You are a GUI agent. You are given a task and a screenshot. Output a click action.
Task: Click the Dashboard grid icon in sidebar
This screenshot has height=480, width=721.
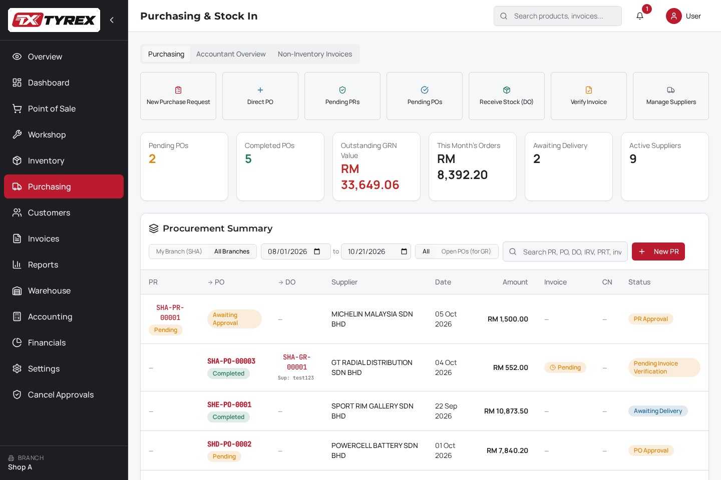(17, 82)
